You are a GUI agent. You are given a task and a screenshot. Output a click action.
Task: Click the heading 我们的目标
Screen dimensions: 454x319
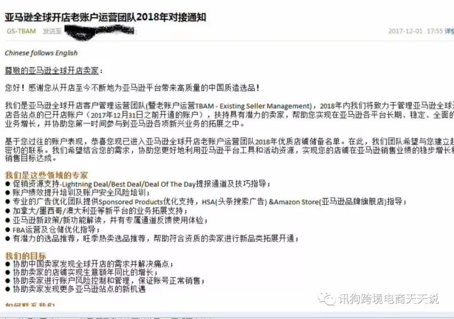pyautogui.click(x=25, y=255)
